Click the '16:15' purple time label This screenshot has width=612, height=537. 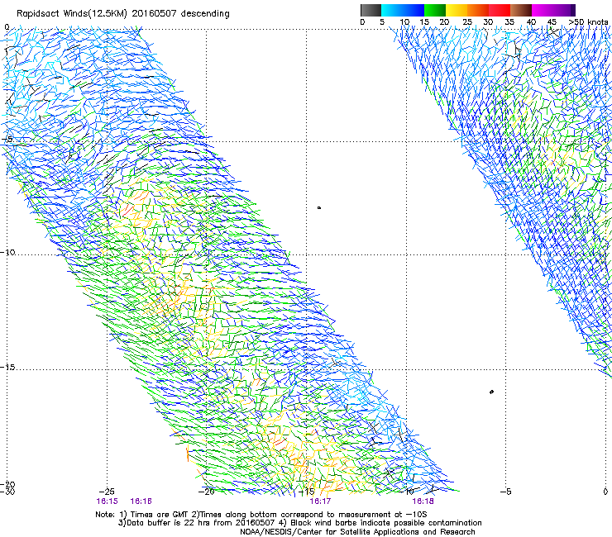[x=107, y=501]
